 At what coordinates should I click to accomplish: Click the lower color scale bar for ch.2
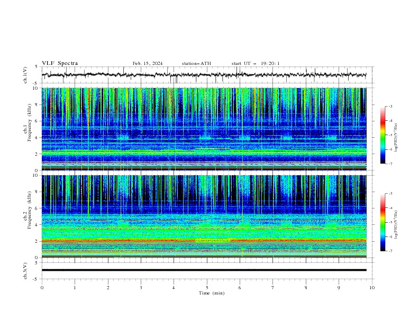[x=382, y=222]
